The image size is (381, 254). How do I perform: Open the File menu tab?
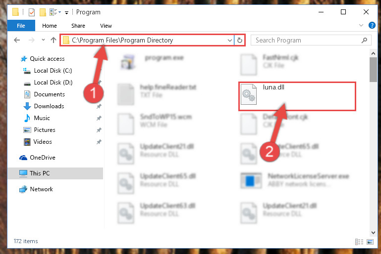21,26
